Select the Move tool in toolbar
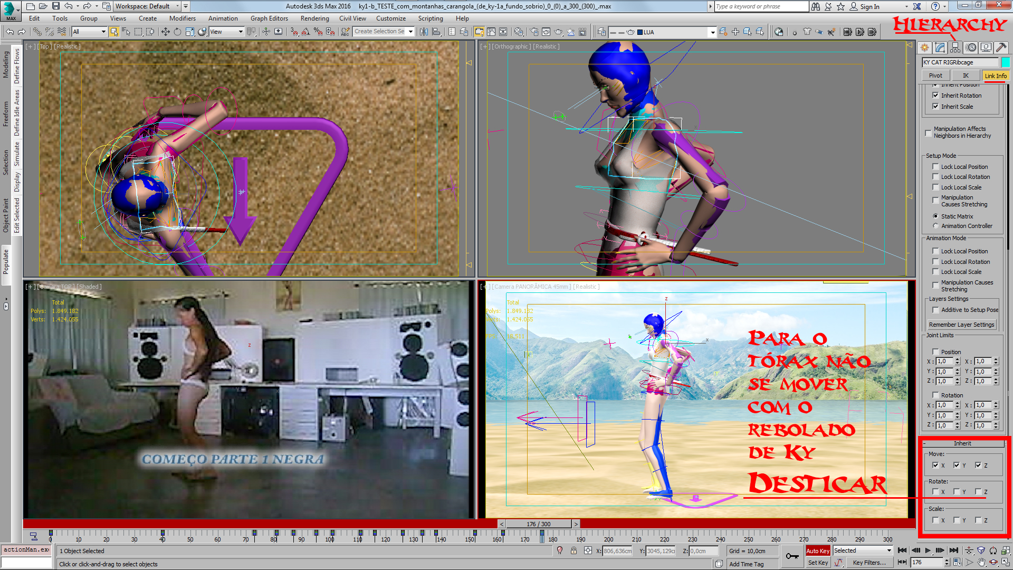Screen dimensions: 1013x570 pos(165,32)
